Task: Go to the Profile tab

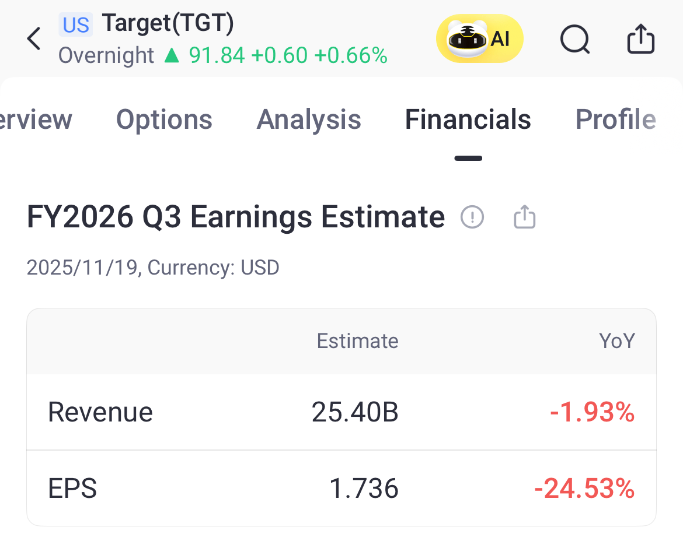Action: (x=615, y=120)
